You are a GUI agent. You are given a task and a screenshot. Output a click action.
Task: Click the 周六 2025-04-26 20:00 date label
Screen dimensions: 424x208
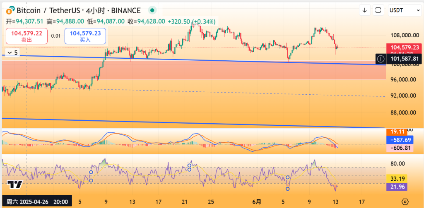[x=36, y=201]
